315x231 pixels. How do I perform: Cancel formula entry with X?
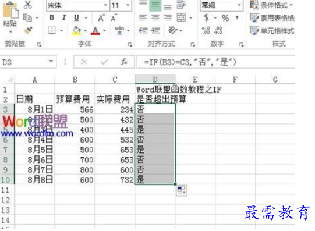(84, 62)
